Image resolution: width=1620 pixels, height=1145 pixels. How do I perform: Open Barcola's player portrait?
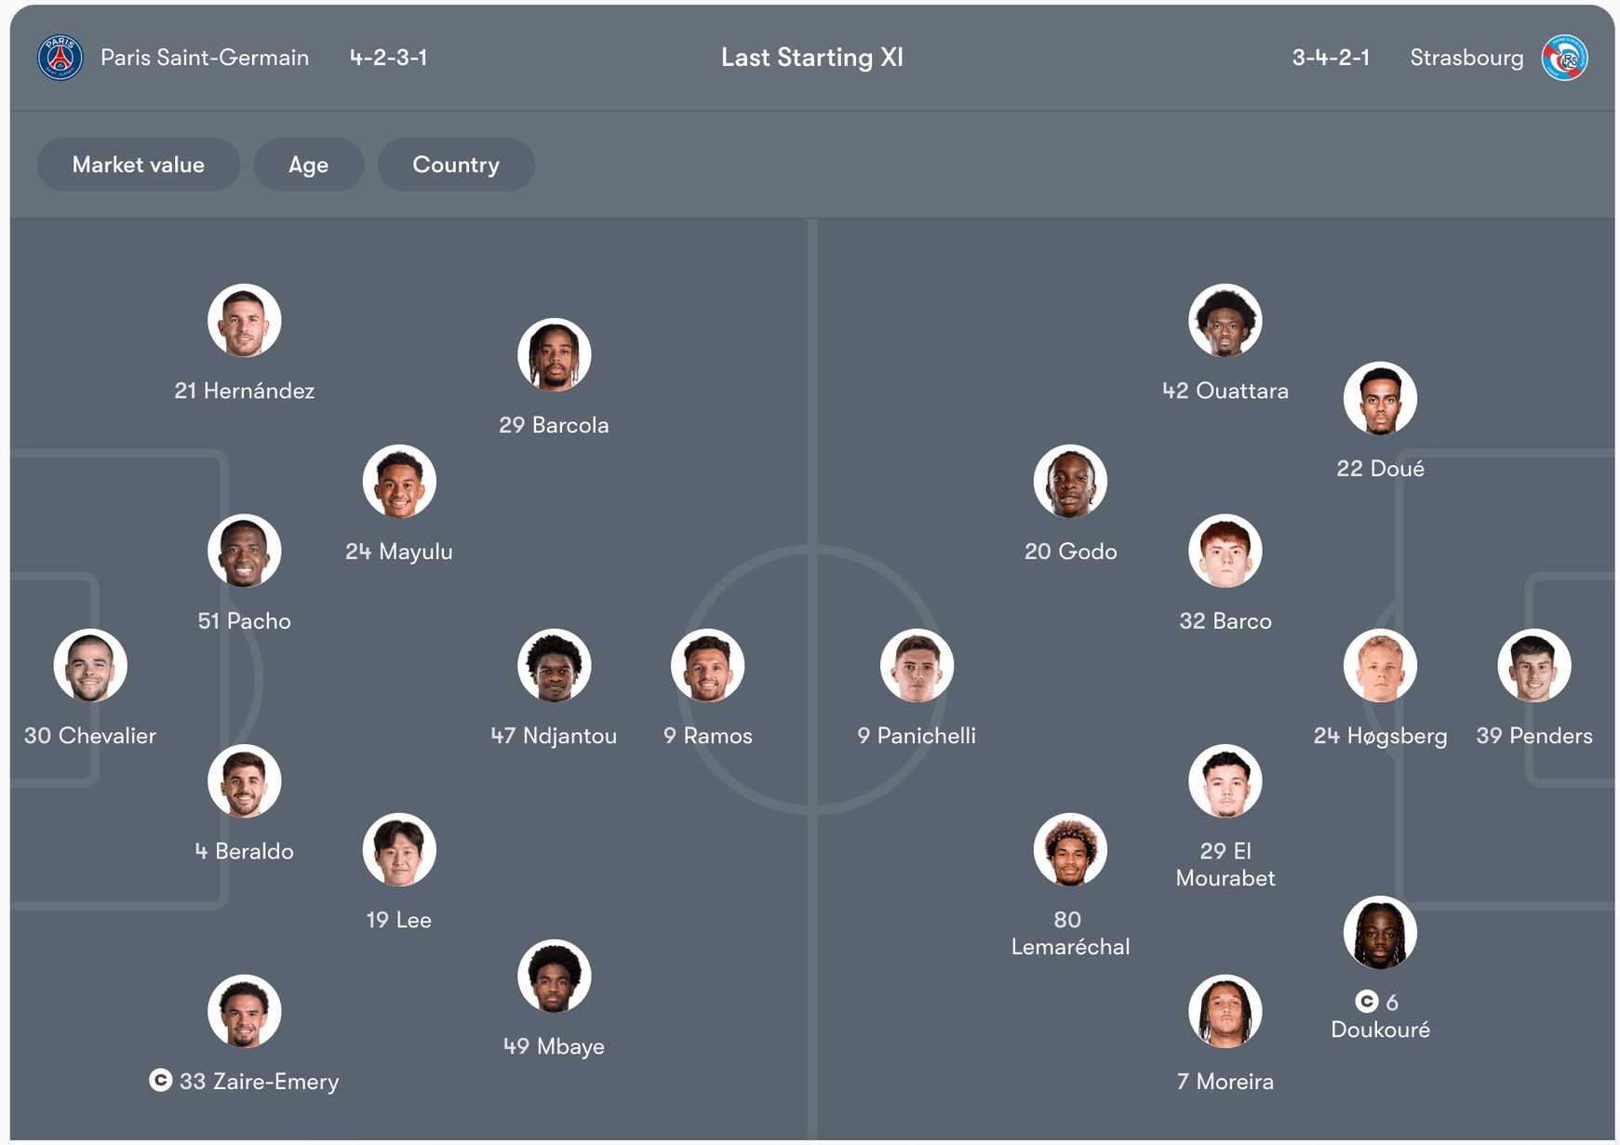pos(554,355)
